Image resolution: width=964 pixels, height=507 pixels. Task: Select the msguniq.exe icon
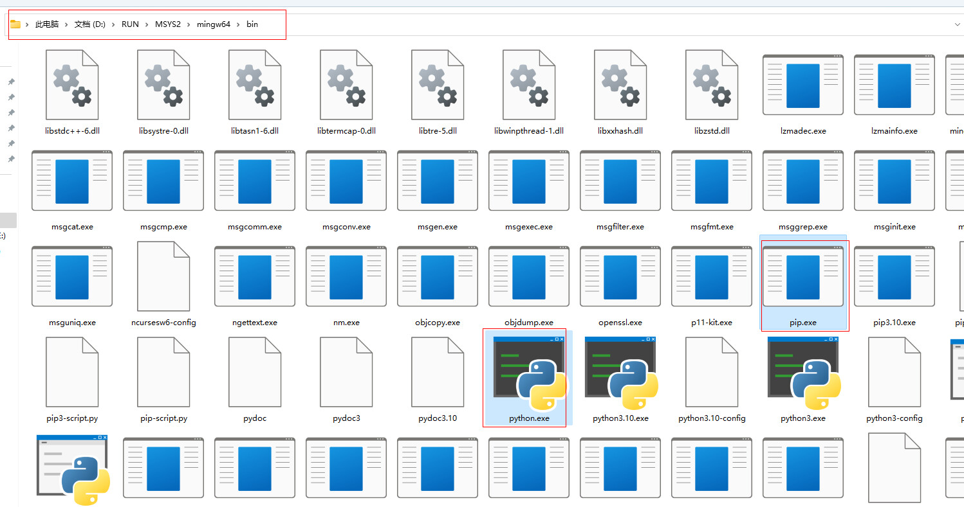(72, 276)
